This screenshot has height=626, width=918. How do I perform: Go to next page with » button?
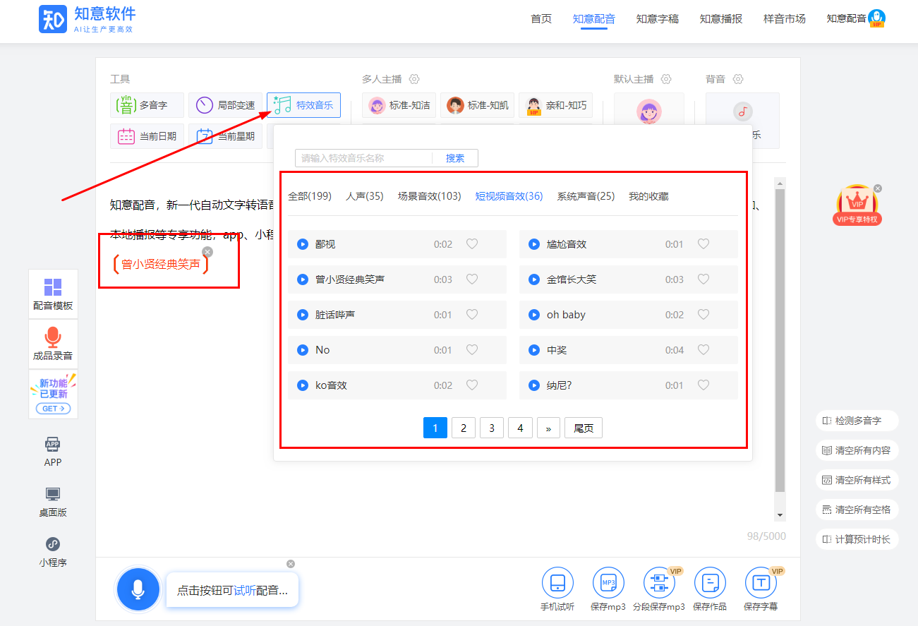coord(548,428)
